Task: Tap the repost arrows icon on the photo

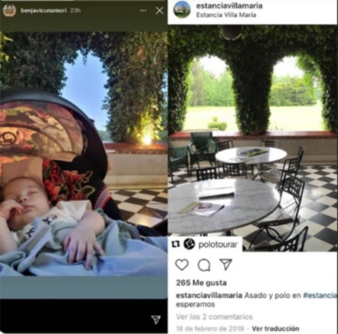Action: (x=176, y=245)
